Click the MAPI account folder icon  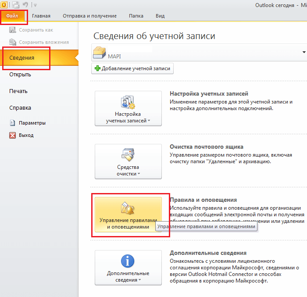pyautogui.click(x=100, y=53)
